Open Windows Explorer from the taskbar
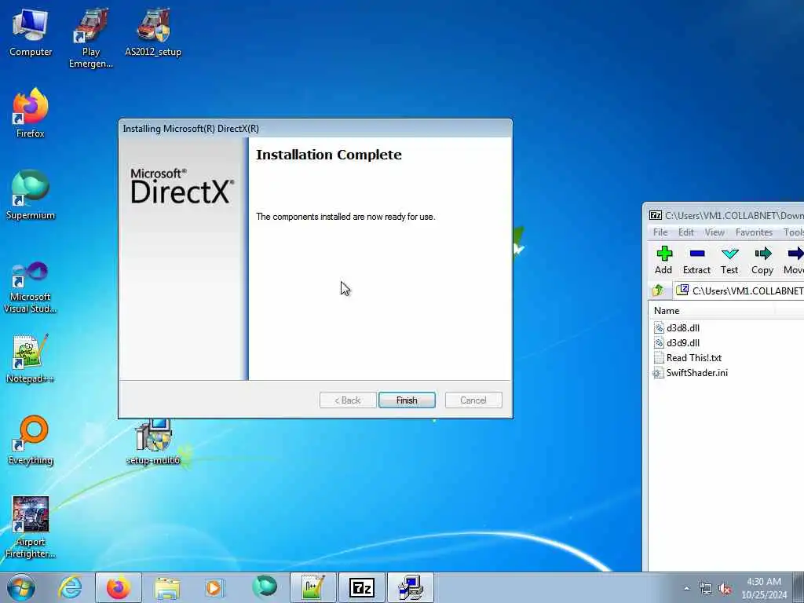The width and height of the screenshot is (804, 603). (x=167, y=587)
